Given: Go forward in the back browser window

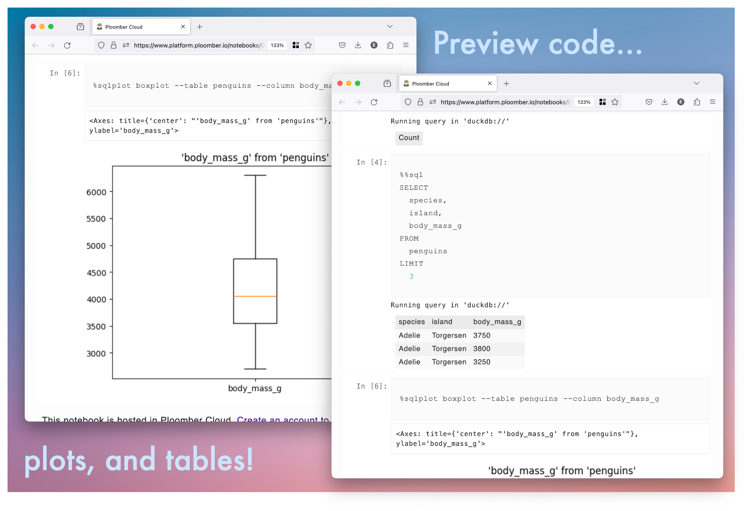Looking at the screenshot, I should 51,45.
